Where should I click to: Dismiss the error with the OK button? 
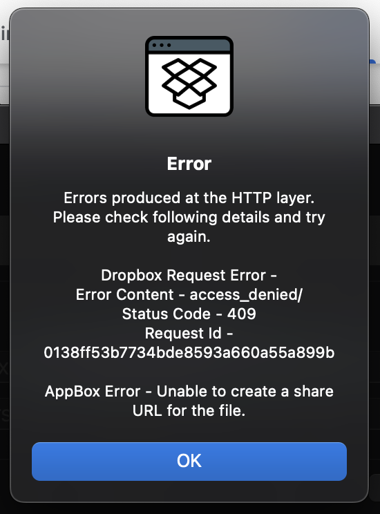[189, 461]
